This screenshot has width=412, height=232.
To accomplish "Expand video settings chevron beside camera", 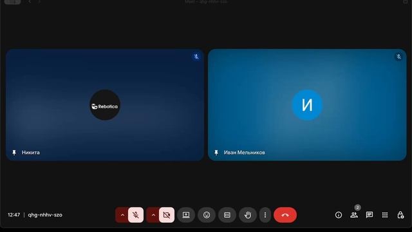I will pyautogui.click(x=153, y=215).
